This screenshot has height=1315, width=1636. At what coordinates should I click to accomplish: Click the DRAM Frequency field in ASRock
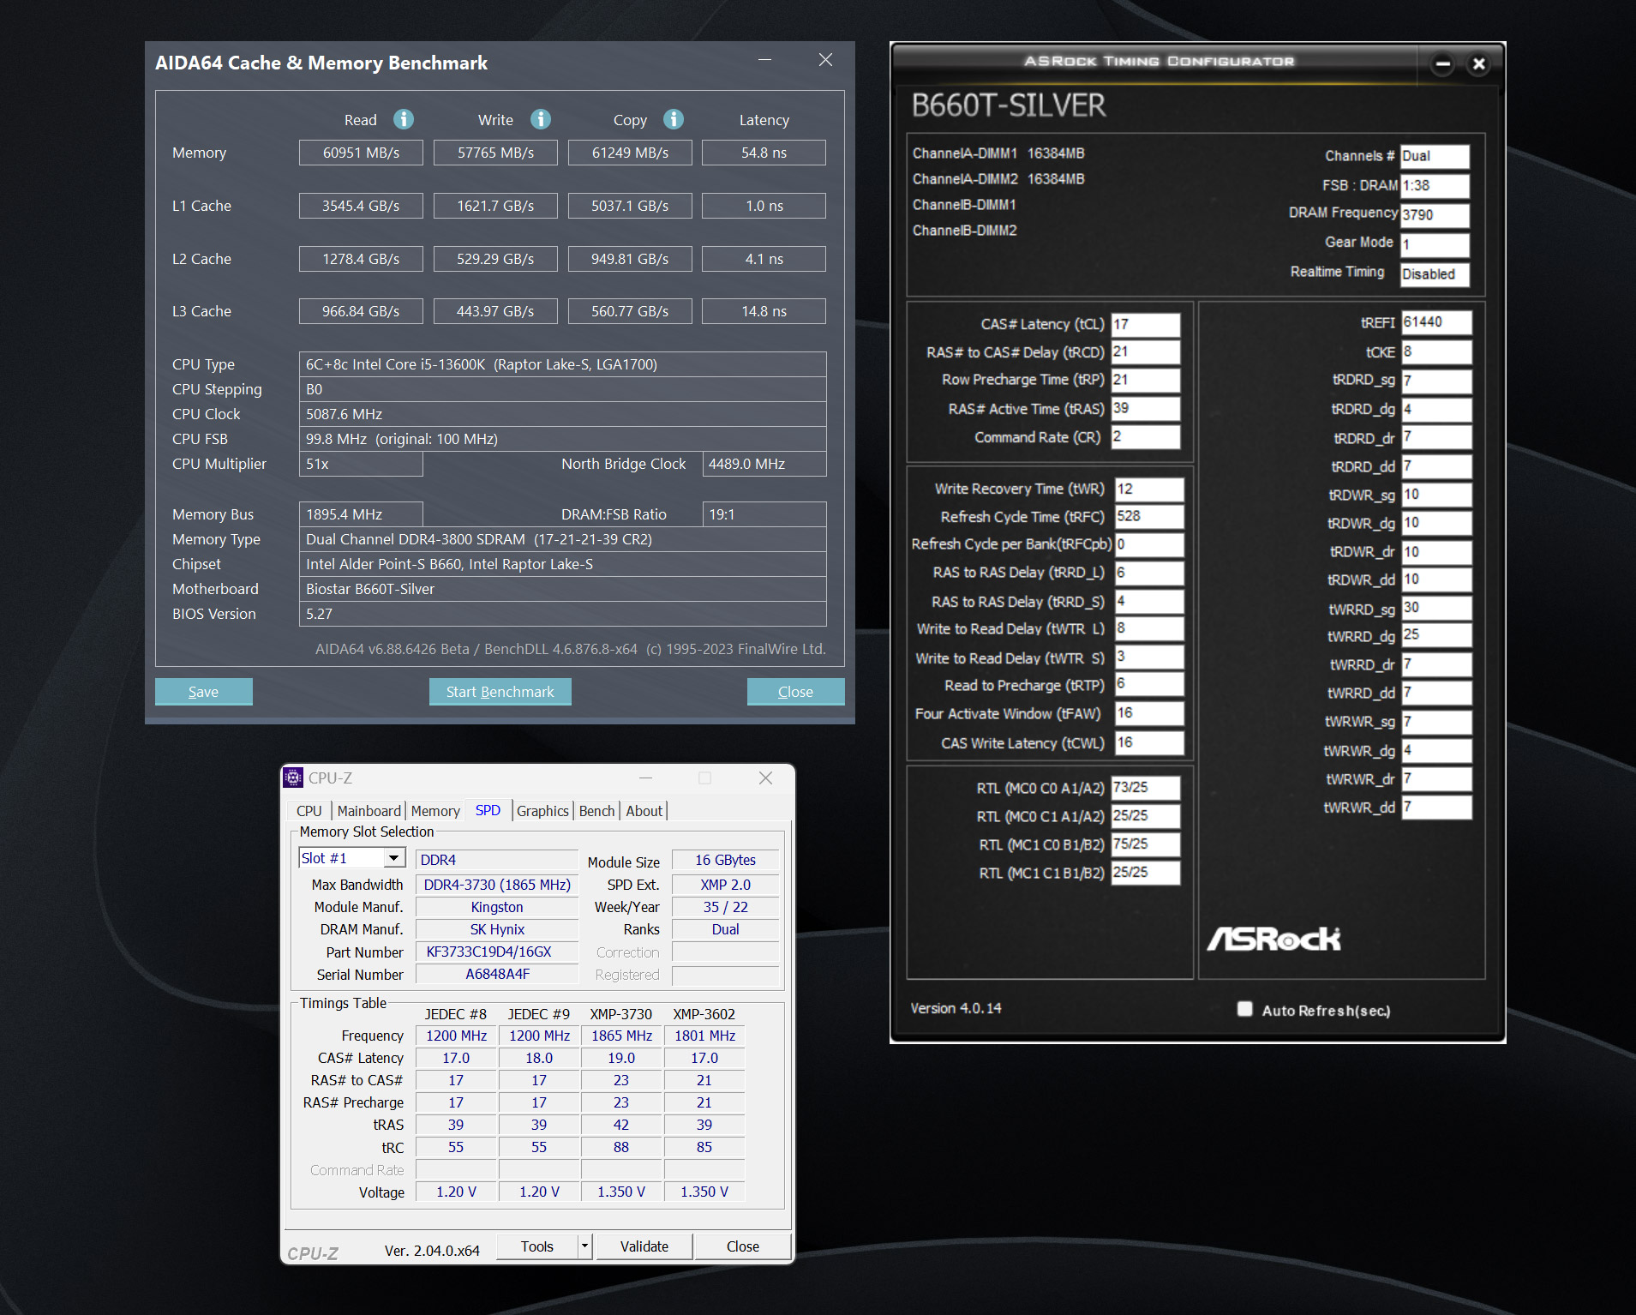(x=1435, y=214)
